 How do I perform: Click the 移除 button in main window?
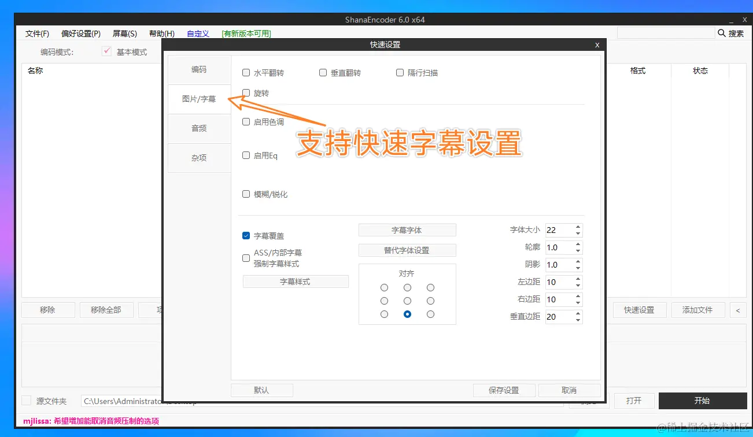[48, 310]
